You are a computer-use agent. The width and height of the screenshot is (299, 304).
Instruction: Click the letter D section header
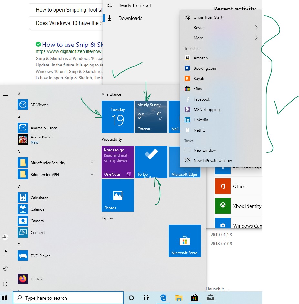pyautogui.click(x=19, y=245)
